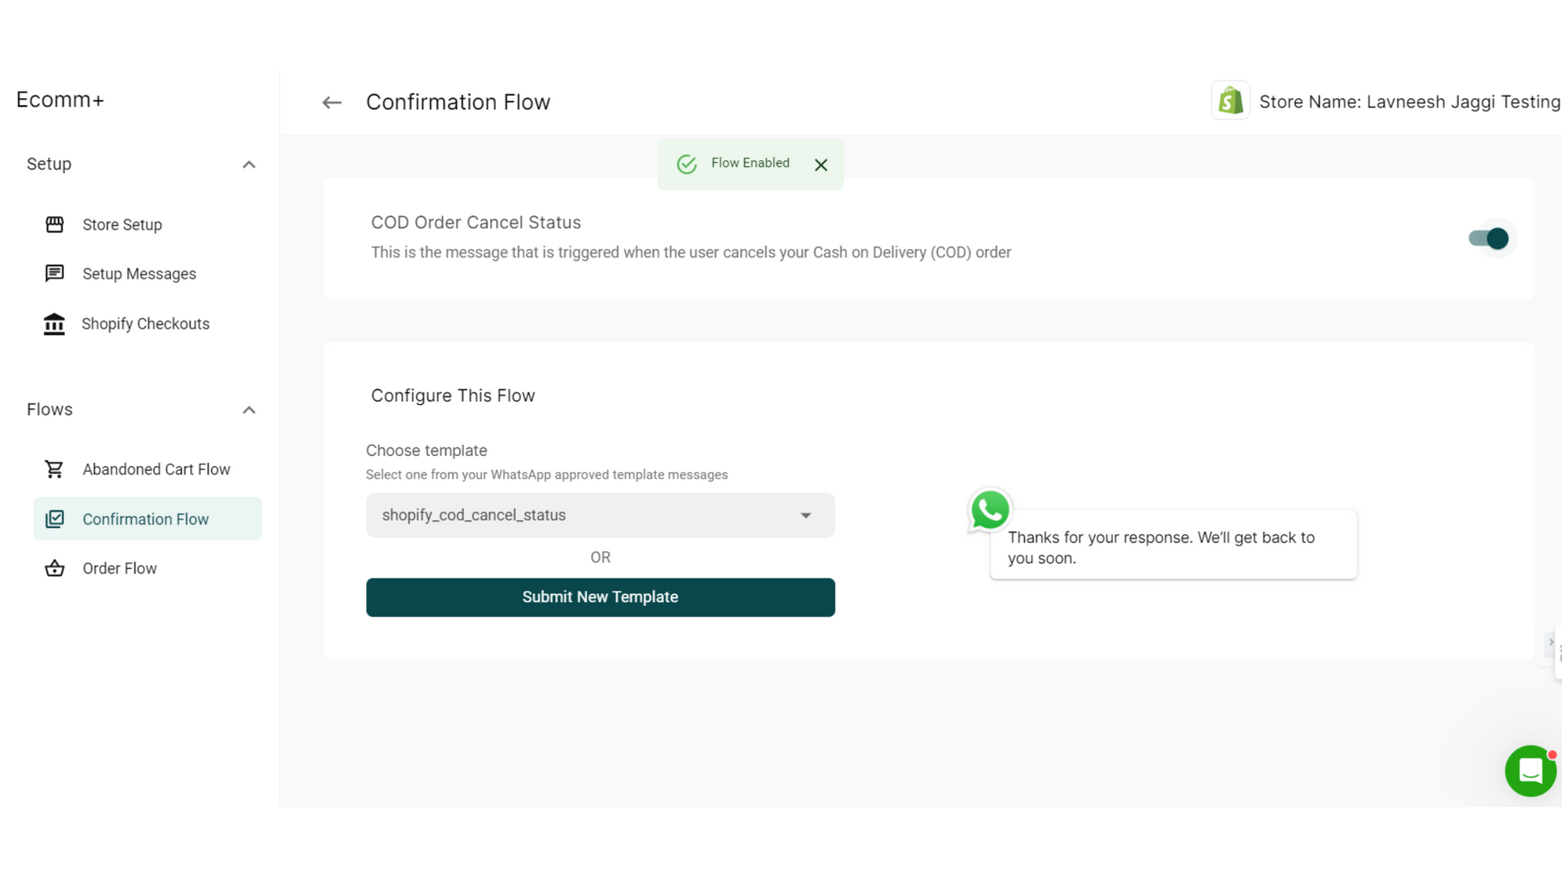
Task: Click the Abandoned Cart Flow cart icon
Action: (55, 469)
